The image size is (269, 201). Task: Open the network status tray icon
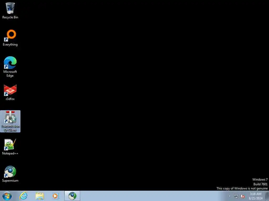(x=236, y=196)
